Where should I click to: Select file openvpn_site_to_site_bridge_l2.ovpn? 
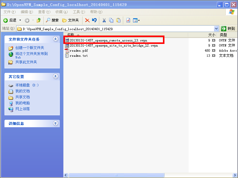pos(114,45)
